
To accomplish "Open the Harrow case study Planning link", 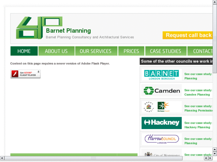I will pos(198,141).
